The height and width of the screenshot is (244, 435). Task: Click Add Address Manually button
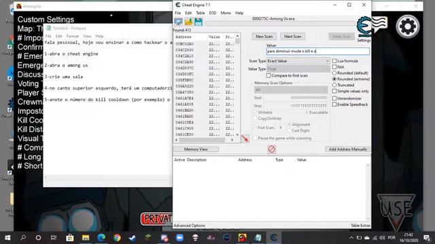pyautogui.click(x=348, y=149)
